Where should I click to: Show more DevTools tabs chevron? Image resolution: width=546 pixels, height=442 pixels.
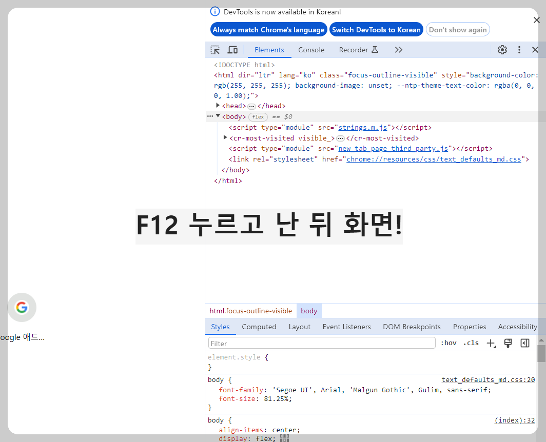point(399,50)
